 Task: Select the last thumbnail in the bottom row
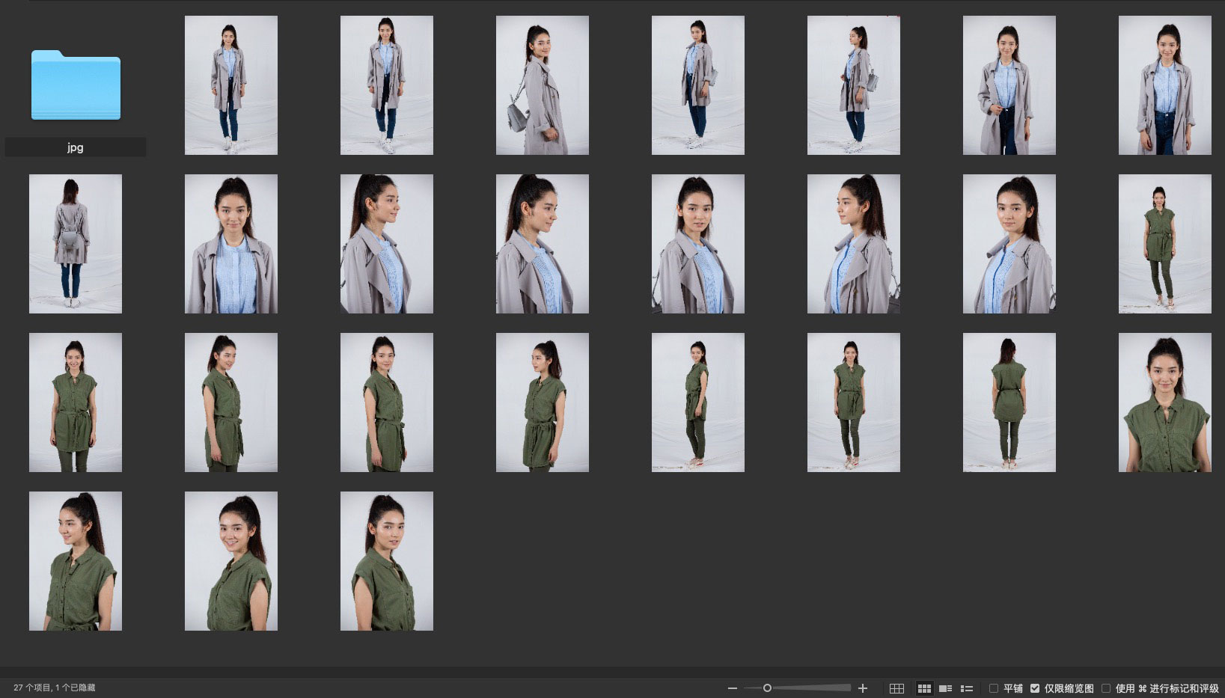tap(386, 561)
